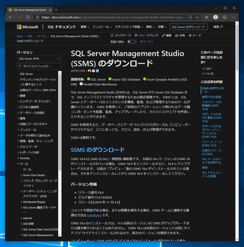Click the ツール breadcrumb link
244x247 pixels.
41,36
